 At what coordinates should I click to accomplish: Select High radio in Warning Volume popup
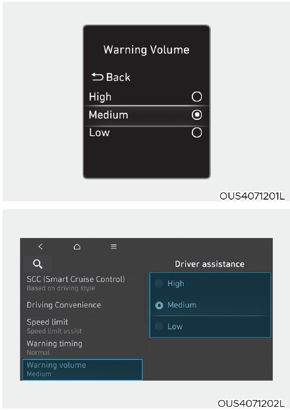[197, 97]
